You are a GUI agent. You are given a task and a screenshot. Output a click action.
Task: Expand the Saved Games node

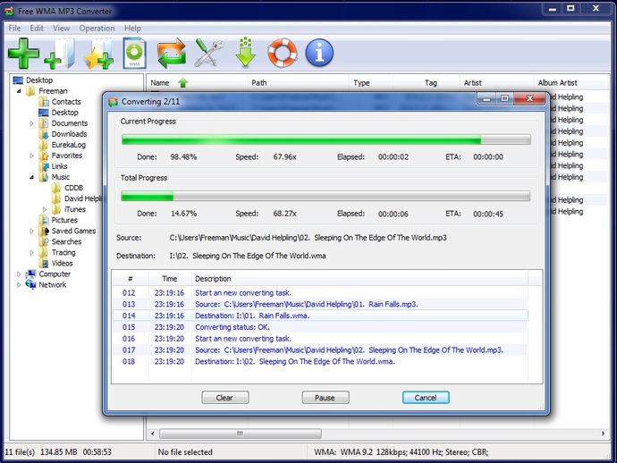pyautogui.click(x=31, y=231)
